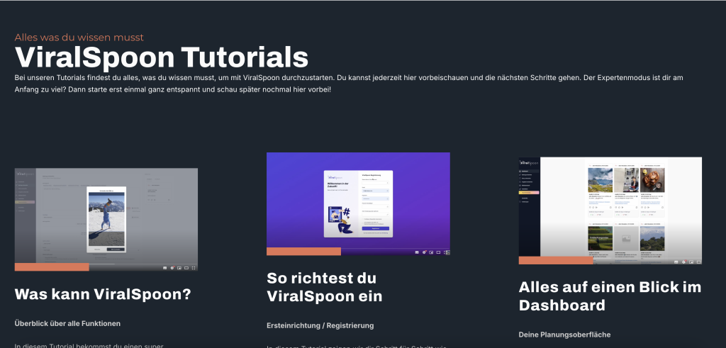Toggle subtitles on the Dashboard tutorial video

point(676,262)
